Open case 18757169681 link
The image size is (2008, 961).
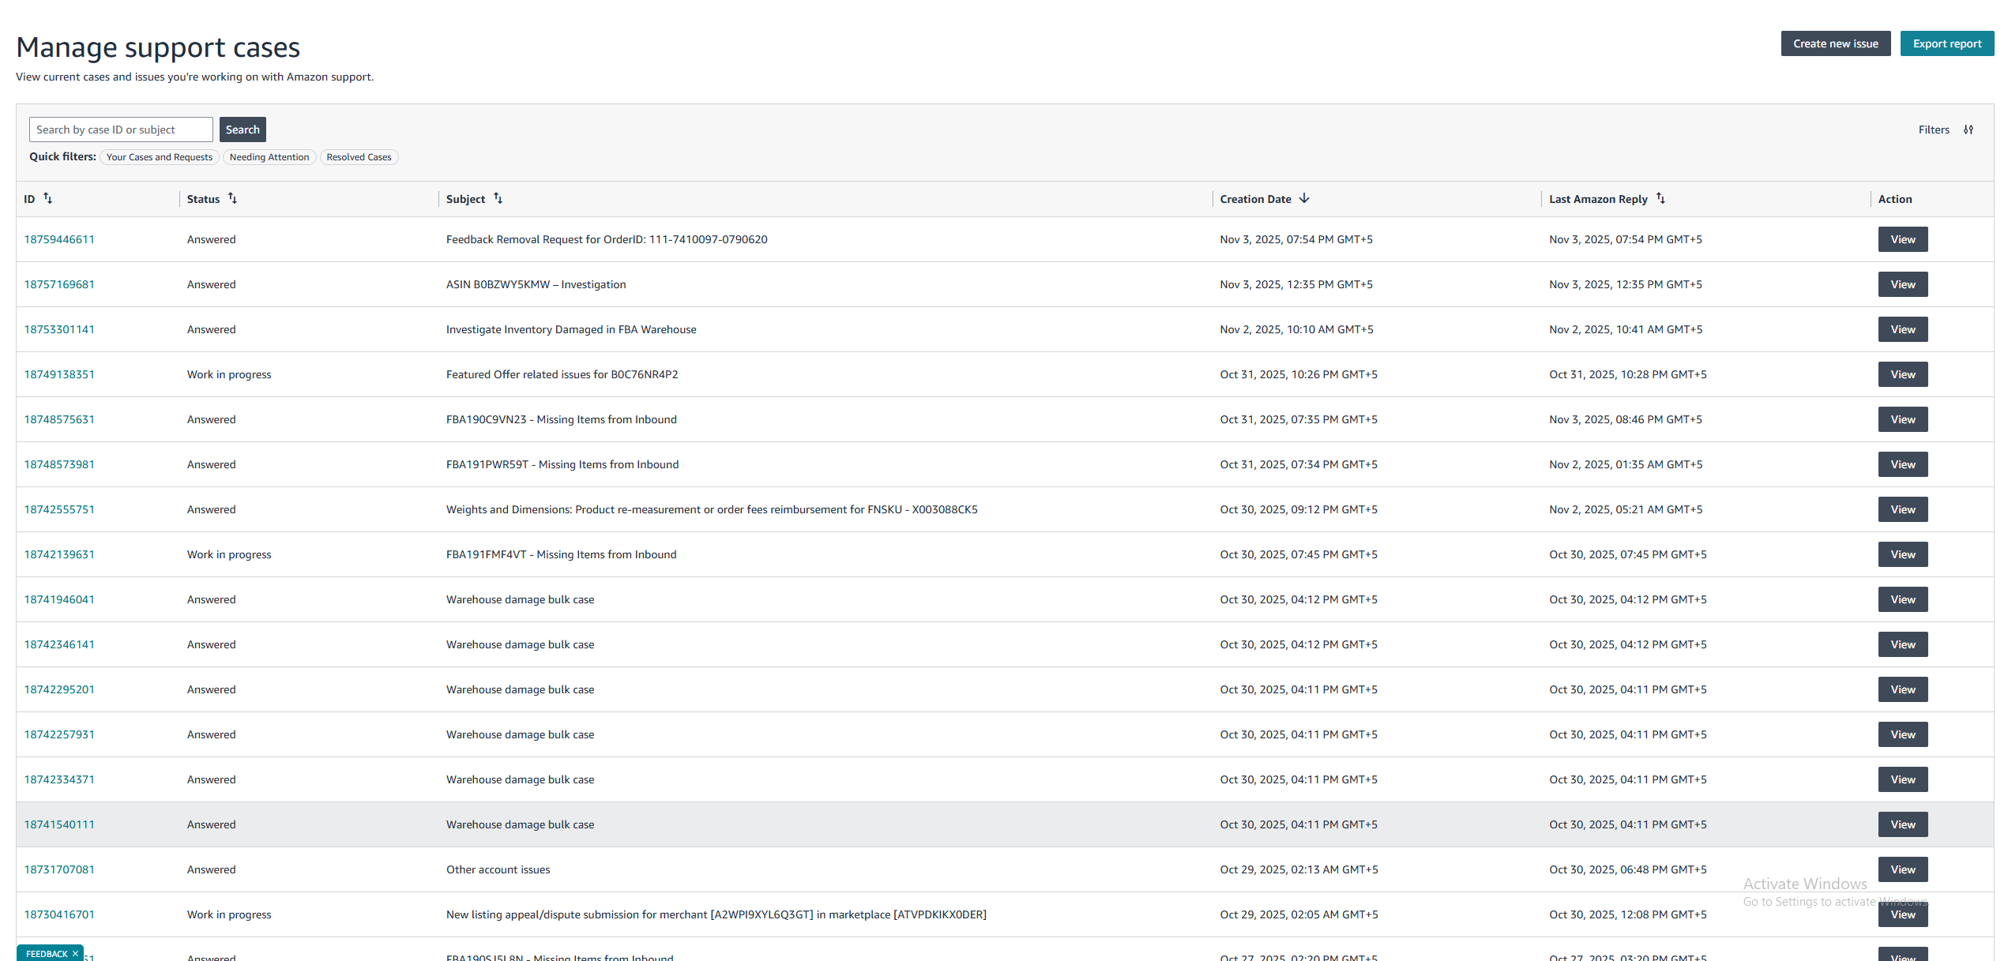point(59,284)
